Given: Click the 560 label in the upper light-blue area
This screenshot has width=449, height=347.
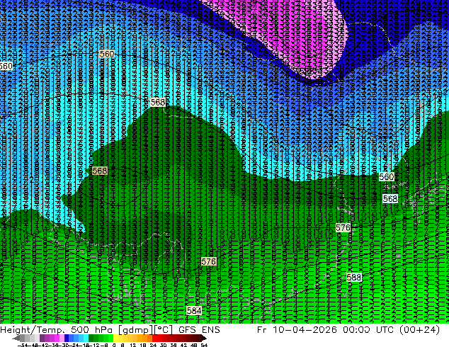Looking at the screenshot, I should 107,54.
